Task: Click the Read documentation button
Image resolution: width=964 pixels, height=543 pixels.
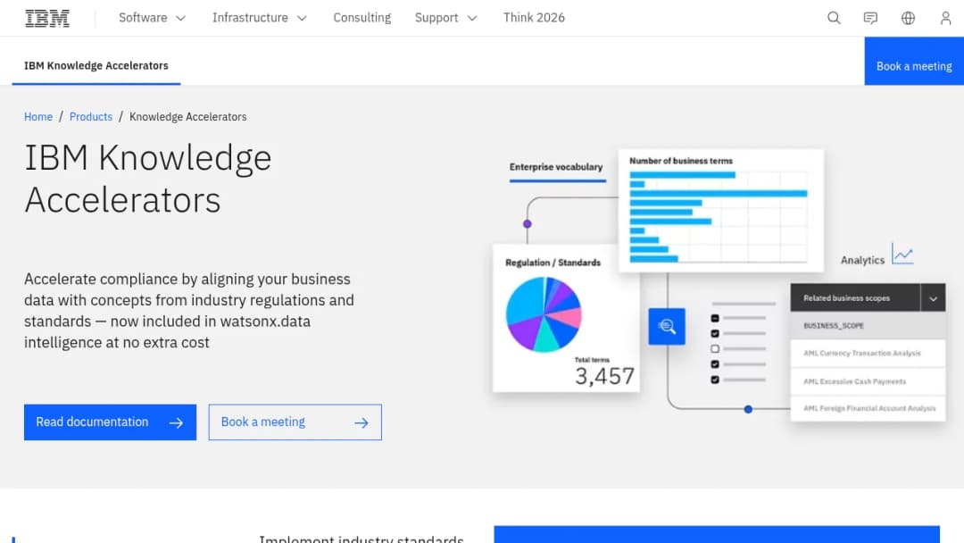Action: 110,422
